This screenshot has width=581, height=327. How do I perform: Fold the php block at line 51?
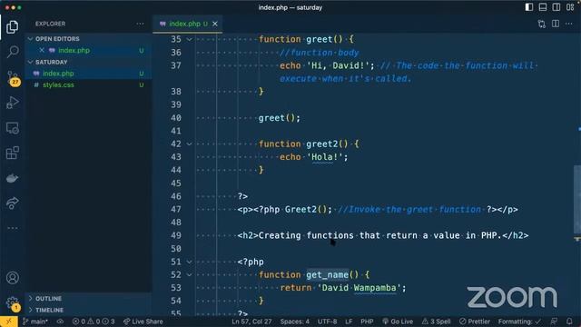pyautogui.click(x=190, y=262)
